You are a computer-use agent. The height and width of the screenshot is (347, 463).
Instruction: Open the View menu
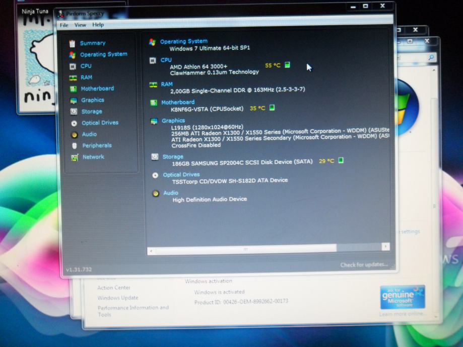coord(80,25)
